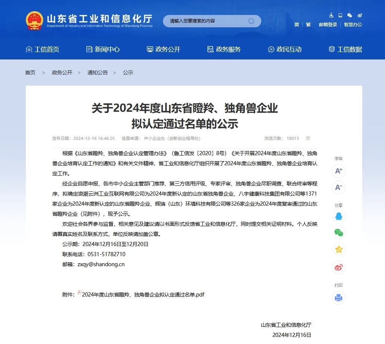The height and width of the screenshot is (344, 385).
Task: Switch to Traditional Chinese (繁)
Action: pos(308,25)
